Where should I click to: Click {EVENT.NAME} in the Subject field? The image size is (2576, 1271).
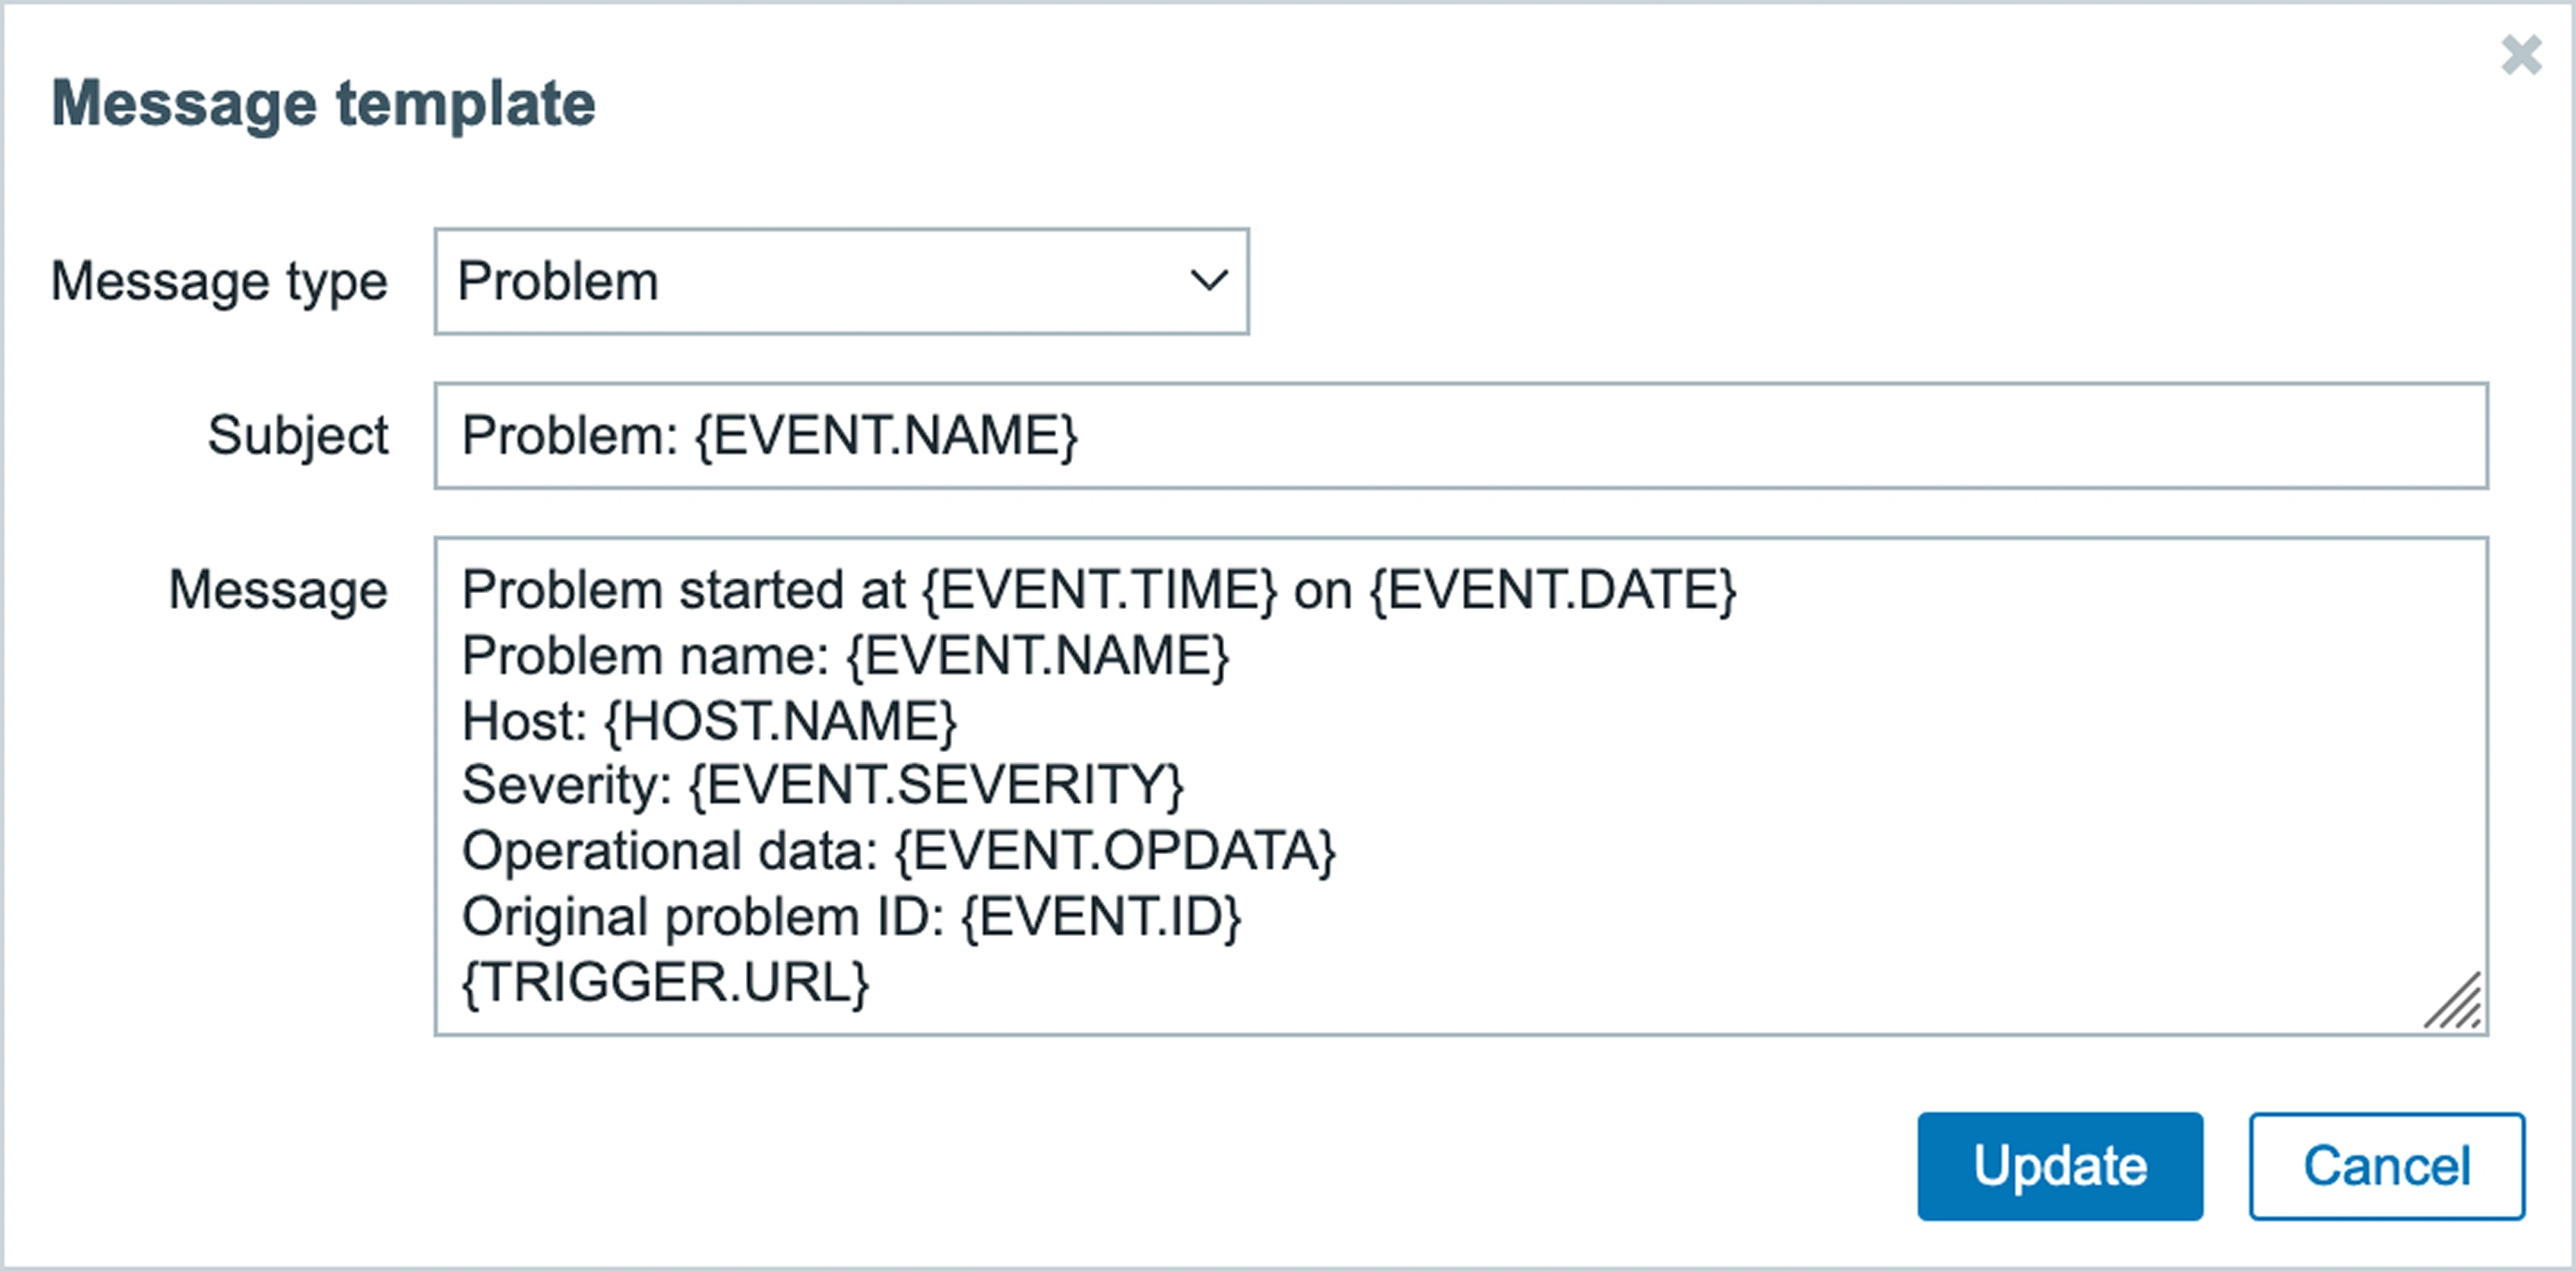886,436
